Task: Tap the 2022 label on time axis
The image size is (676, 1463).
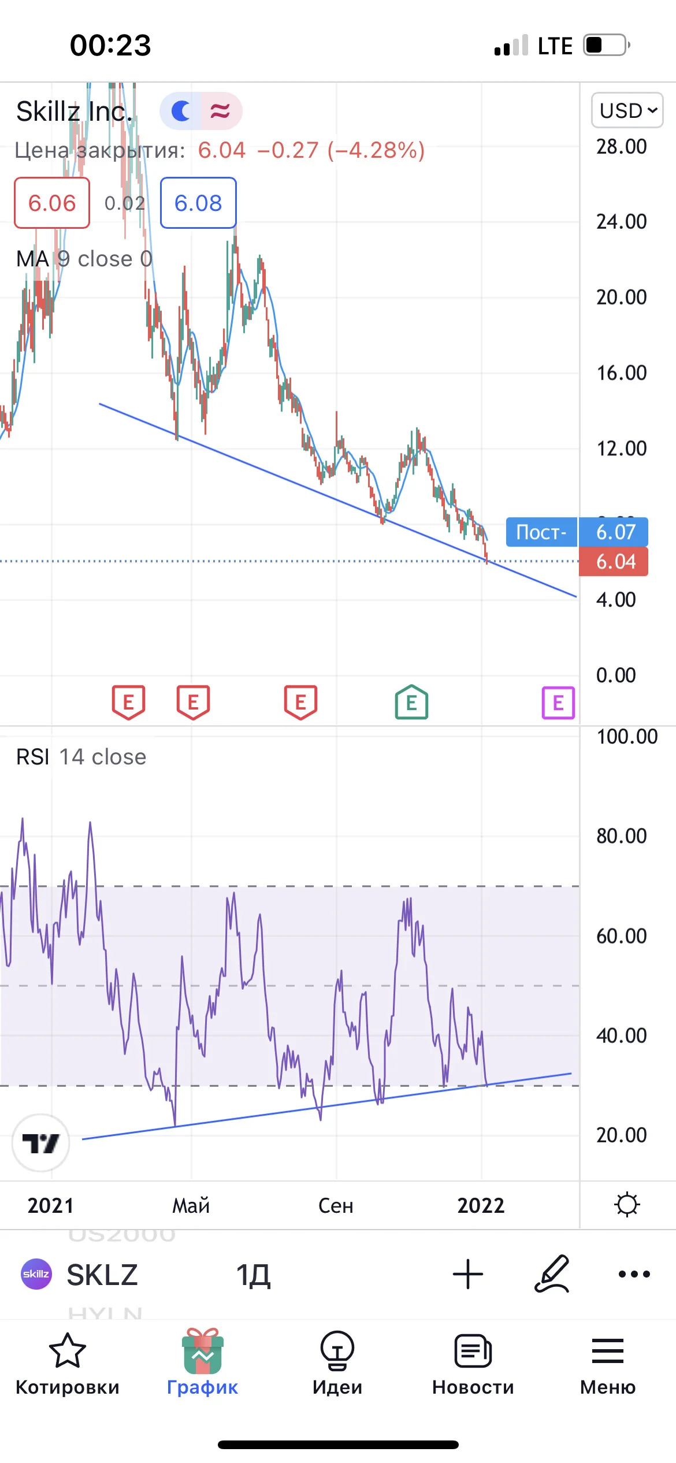Action: click(481, 1205)
